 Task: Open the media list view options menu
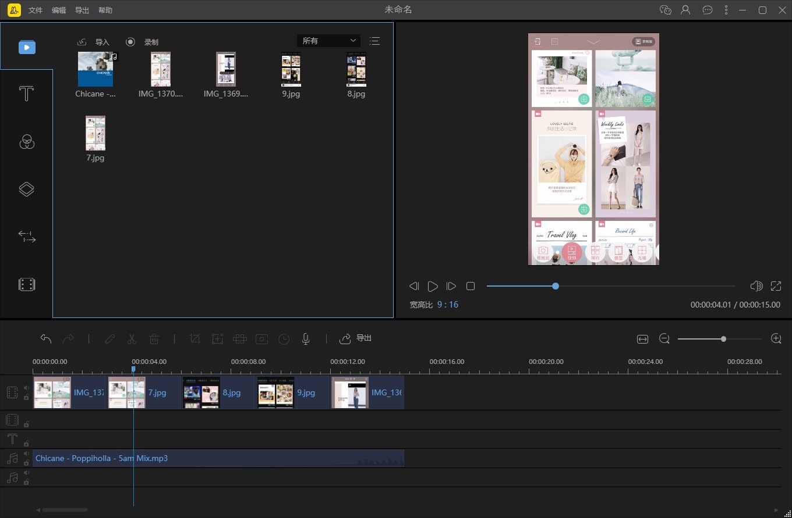[x=374, y=41]
